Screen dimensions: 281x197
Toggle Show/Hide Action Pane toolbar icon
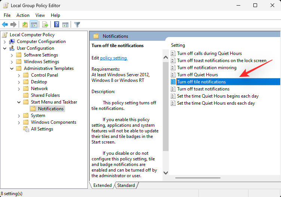click(65, 25)
